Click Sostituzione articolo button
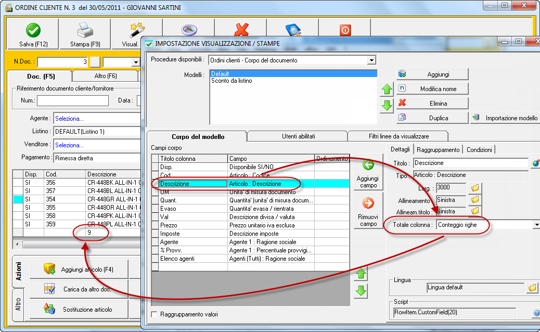 click(x=79, y=309)
